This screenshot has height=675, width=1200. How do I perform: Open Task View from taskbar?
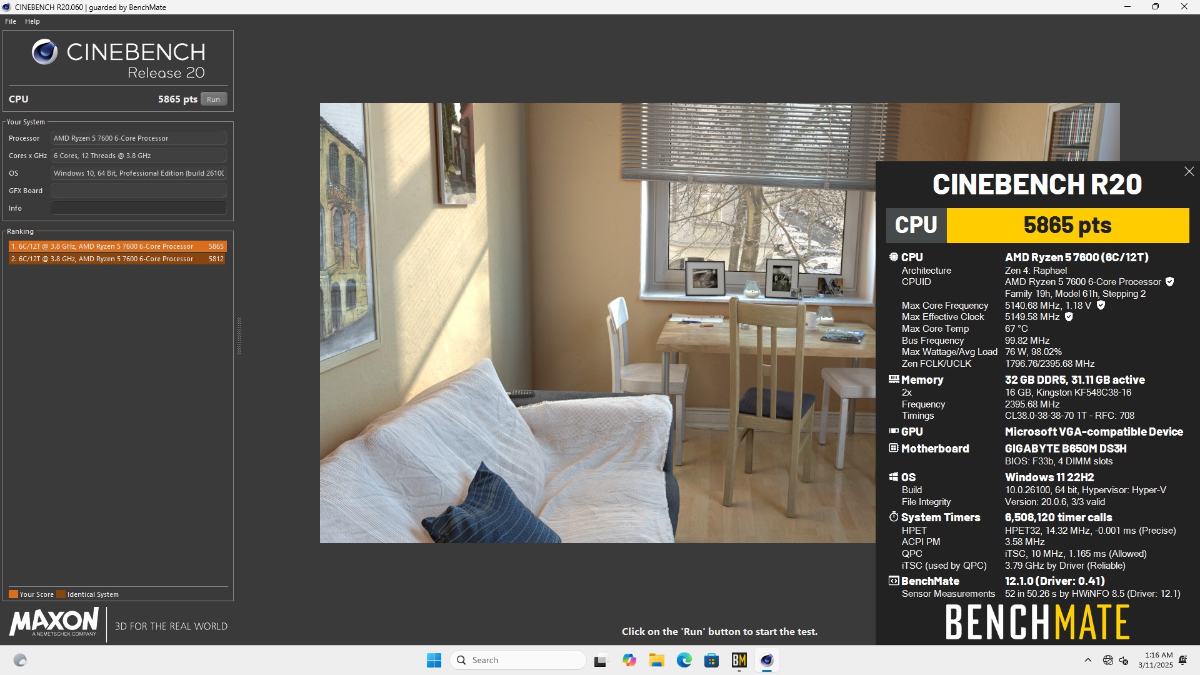[x=601, y=660]
